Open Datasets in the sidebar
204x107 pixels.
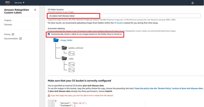point(8,24)
